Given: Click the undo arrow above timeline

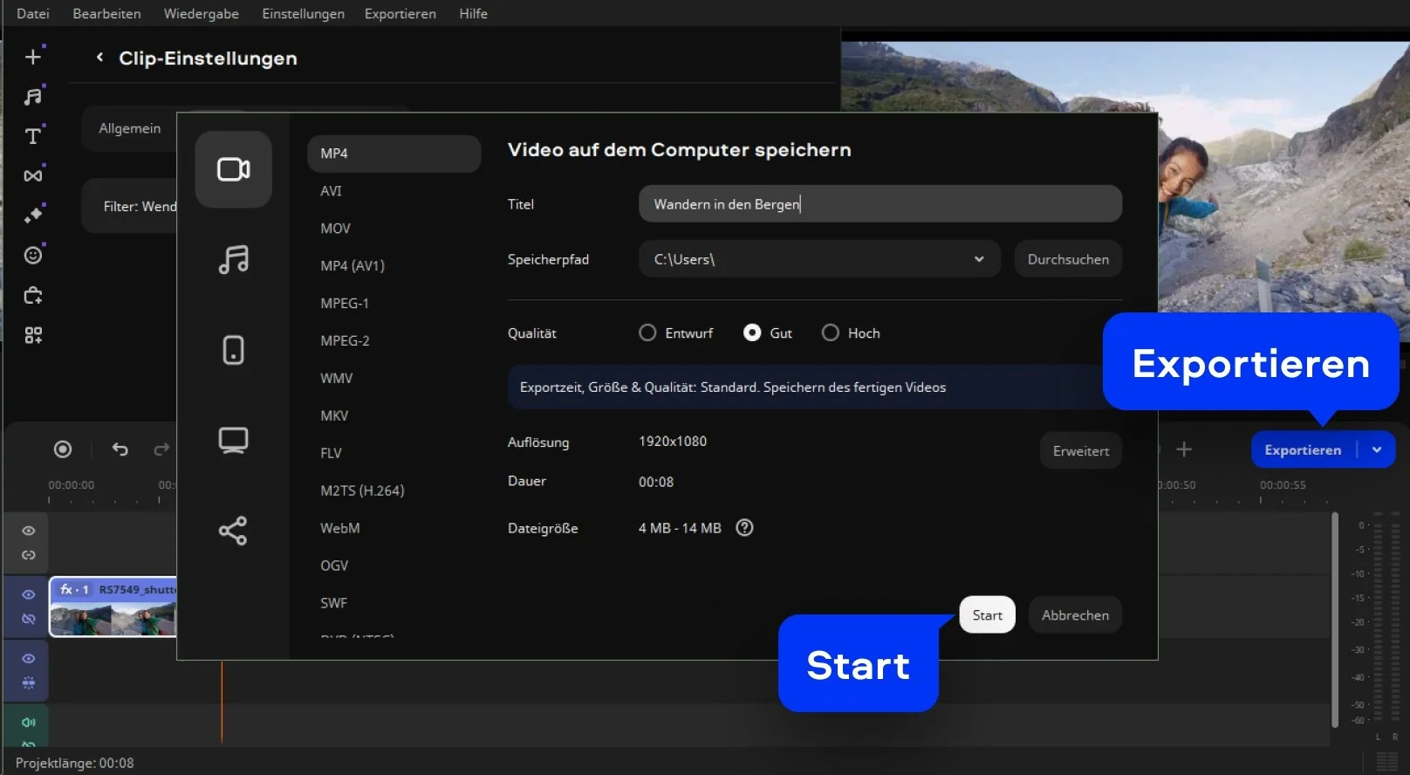Looking at the screenshot, I should point(120,449).
